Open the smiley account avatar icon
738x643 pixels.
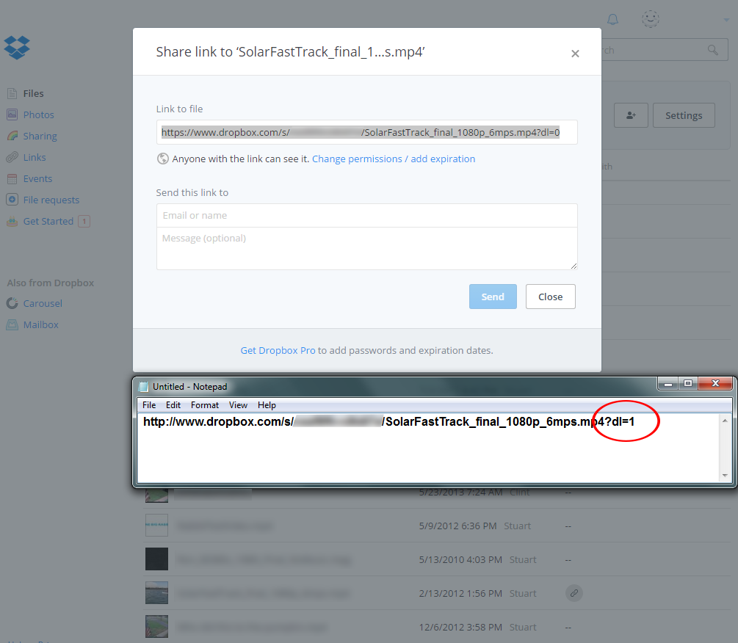(650, 19)
